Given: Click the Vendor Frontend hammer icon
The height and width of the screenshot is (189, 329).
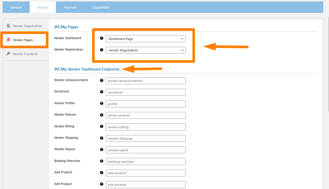Looking at the screenshot, I should click(8, 54).
